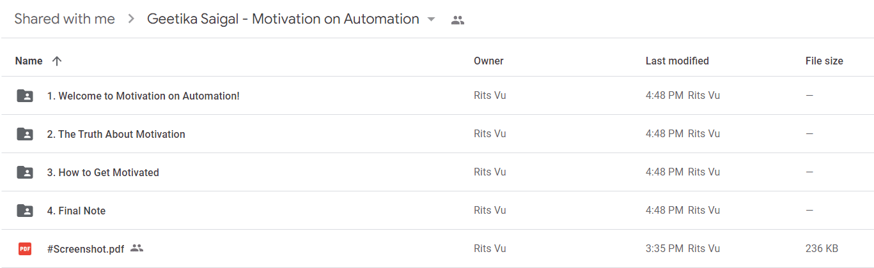
Task: Click the shared people icon in the breadcrumb
Action: tap(457, 20)
